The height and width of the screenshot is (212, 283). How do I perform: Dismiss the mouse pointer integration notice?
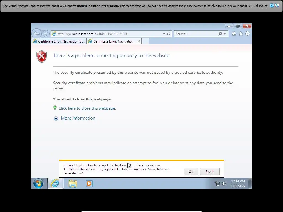coord(272,6)
